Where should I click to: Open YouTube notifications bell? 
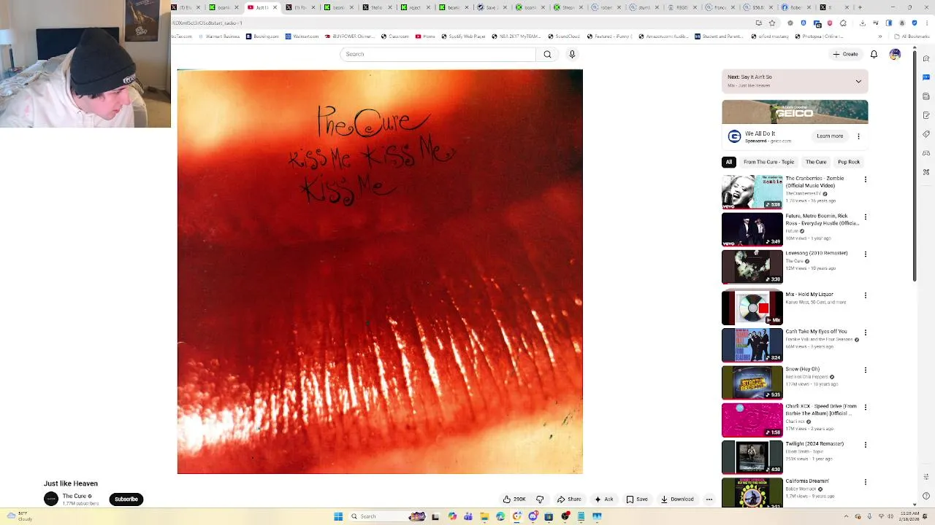[x=874, y=54]
